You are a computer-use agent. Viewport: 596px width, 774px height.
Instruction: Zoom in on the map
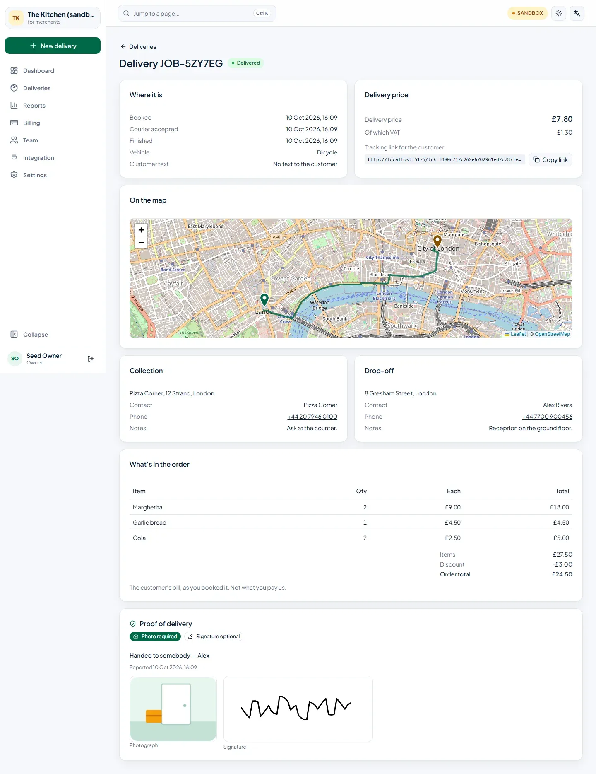tap(141, 230)
